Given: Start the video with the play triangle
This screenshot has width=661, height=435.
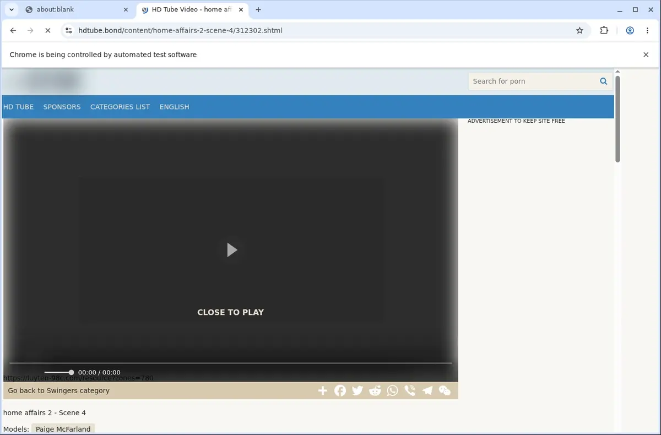Looking at the screenshot, I should [x=232, y=250].
